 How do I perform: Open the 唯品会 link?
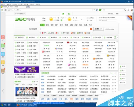(x=72, y=65)
